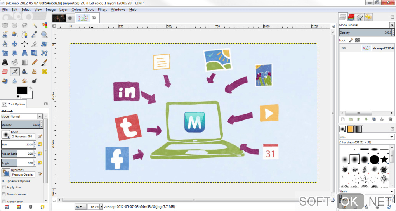
Task: Select the Move tool
Action: [x=15, y=44]
